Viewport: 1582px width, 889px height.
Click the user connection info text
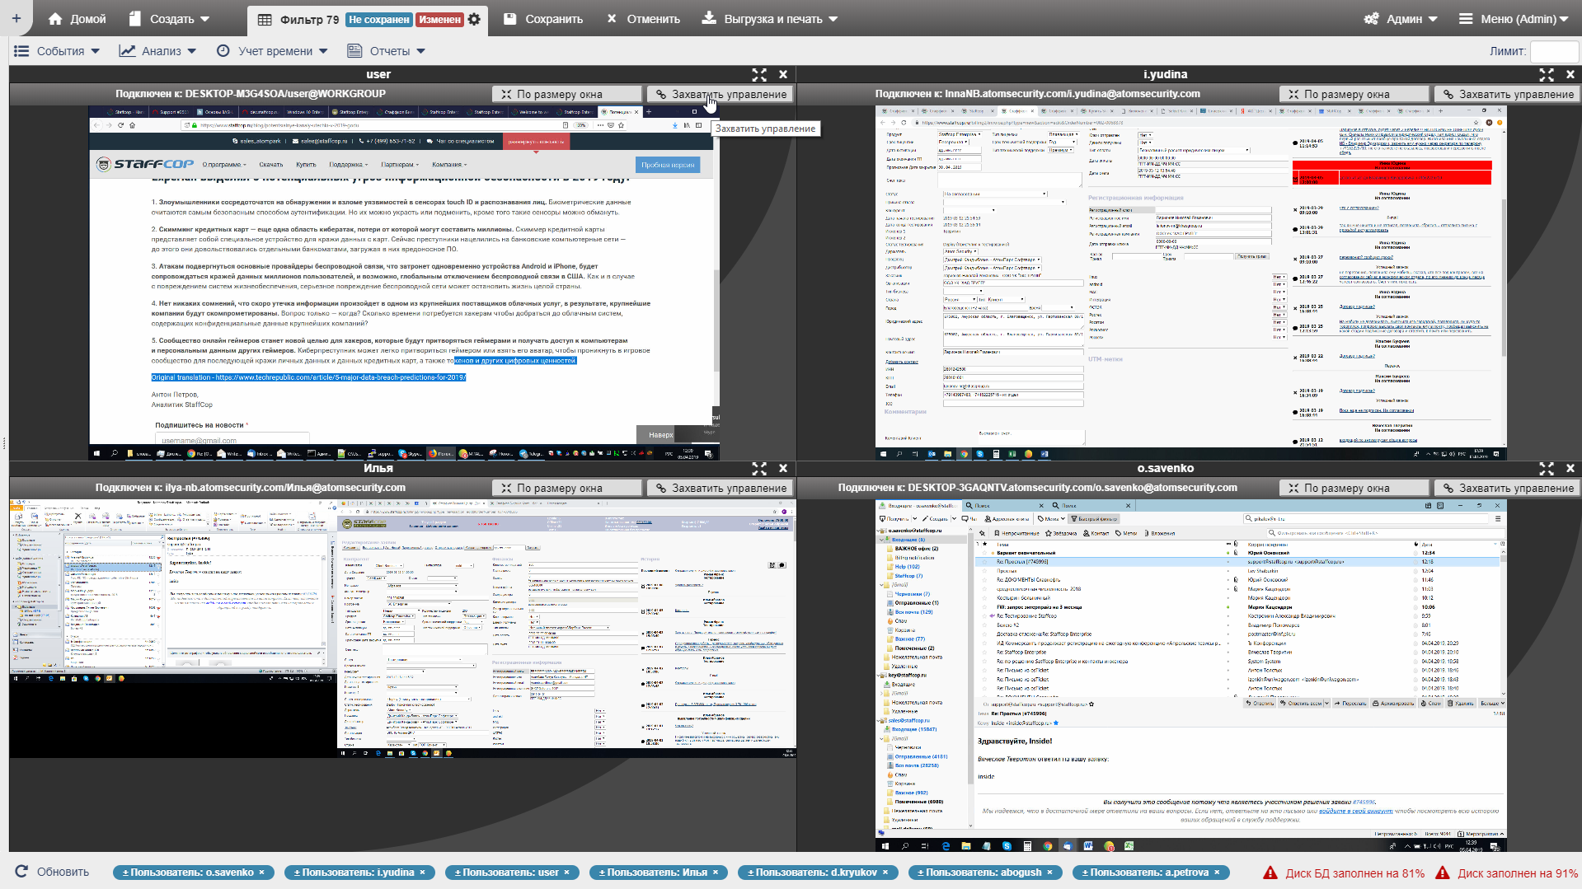tap(251, 94)
